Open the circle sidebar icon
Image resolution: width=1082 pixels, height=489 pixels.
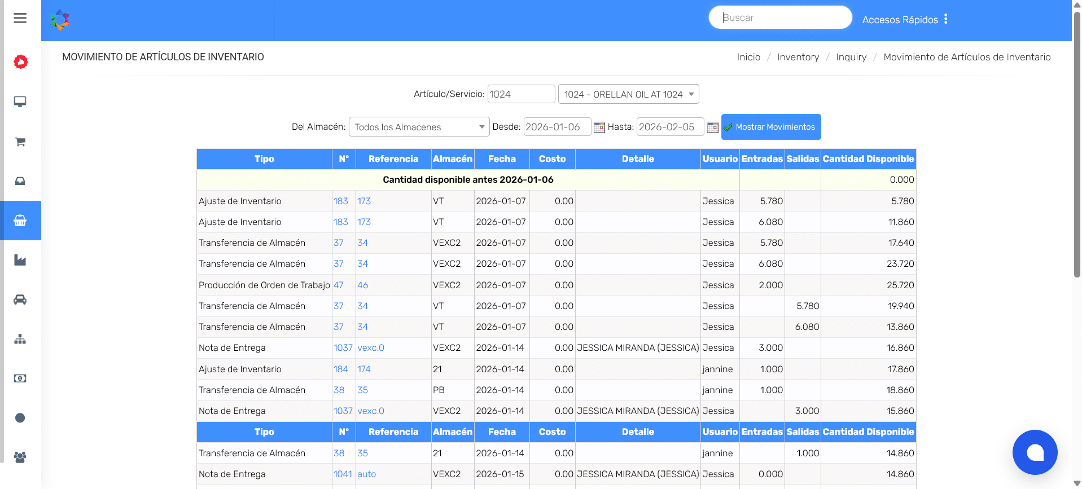[x=20, y=418]
